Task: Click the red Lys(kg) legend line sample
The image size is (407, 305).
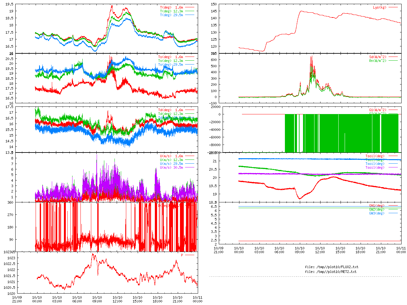Action: point(393,7)
